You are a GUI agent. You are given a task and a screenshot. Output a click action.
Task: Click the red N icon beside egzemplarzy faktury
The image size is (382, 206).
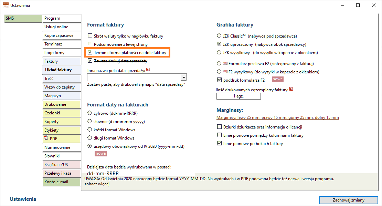tap(291, 89)
